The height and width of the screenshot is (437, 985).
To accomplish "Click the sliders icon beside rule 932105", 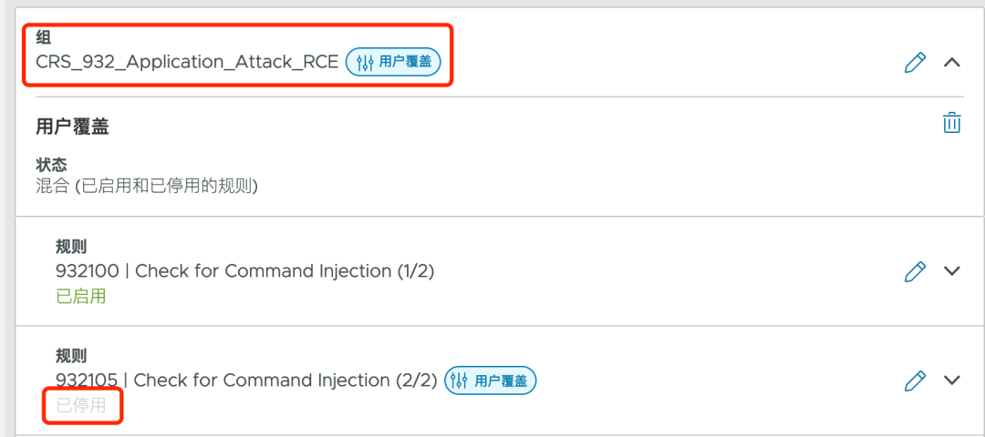I will pos(461,381).
